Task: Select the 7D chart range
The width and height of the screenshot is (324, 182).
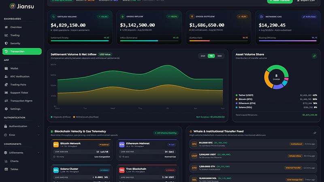Action: click(x=211, y=56)
